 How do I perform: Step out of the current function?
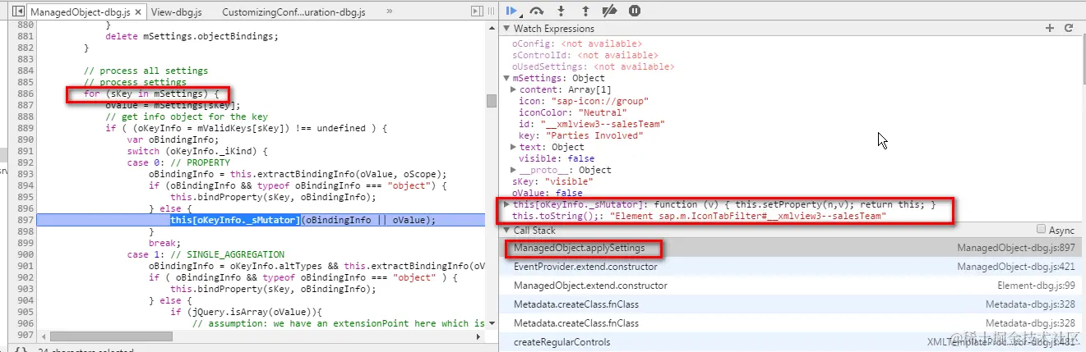pos(585,11)
